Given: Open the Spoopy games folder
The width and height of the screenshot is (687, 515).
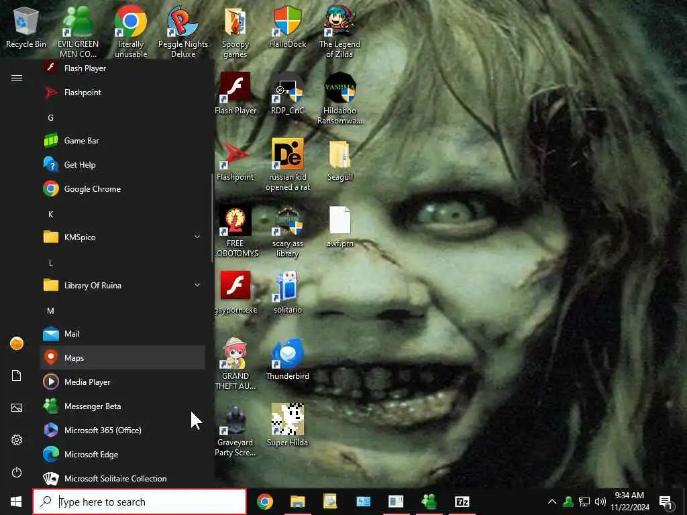Looking at the screenshot, I should 235,32.
